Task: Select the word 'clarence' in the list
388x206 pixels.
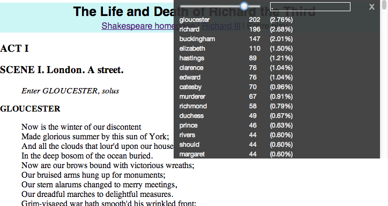Action: 191,68
